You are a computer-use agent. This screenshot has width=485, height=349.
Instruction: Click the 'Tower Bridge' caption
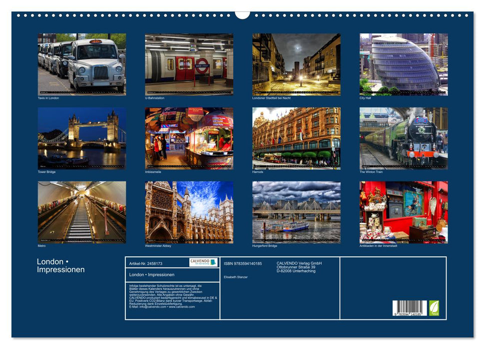click(x=47, y=172)
